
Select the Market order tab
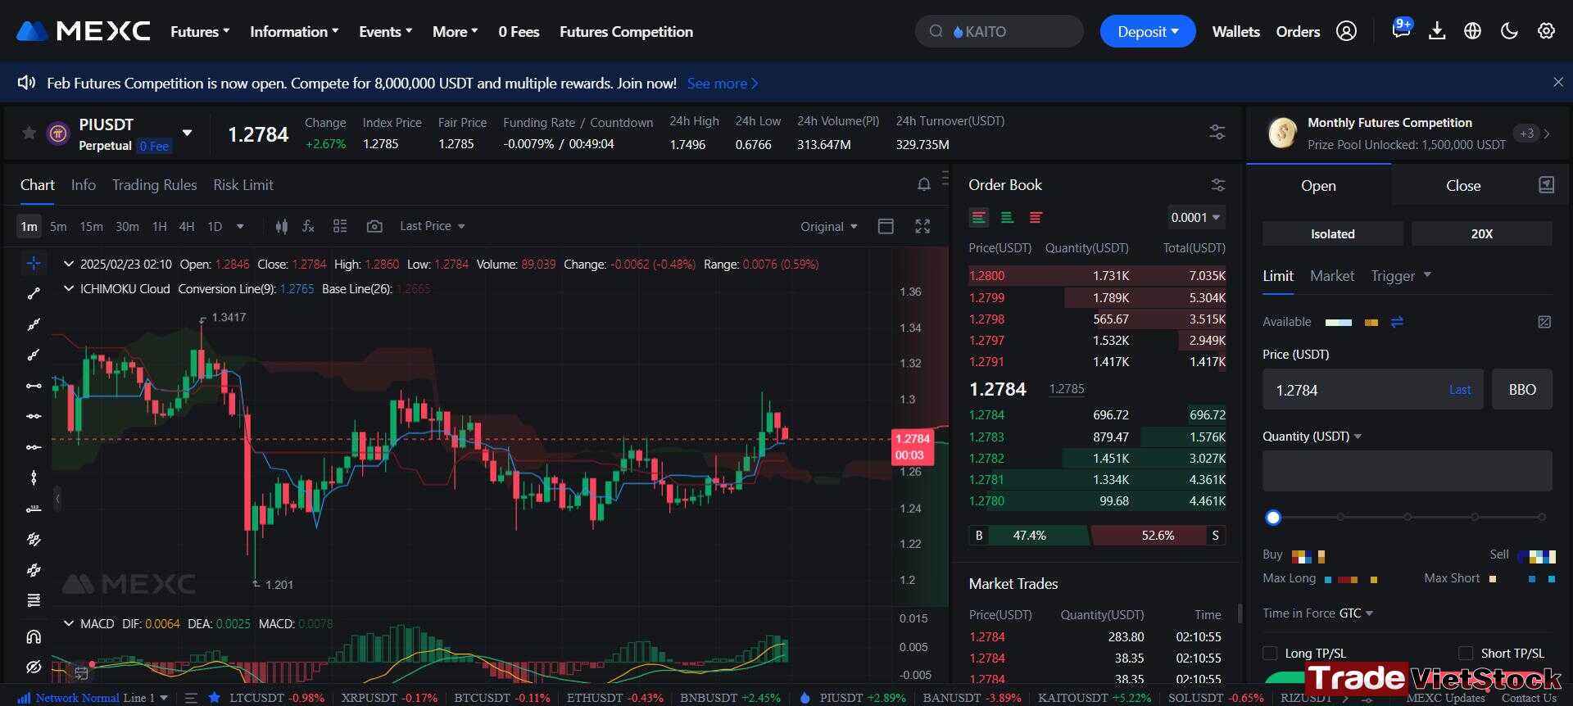click(1331, 276)
